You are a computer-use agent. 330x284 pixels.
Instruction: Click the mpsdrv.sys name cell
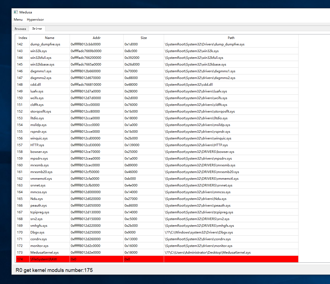click(50, 159)
